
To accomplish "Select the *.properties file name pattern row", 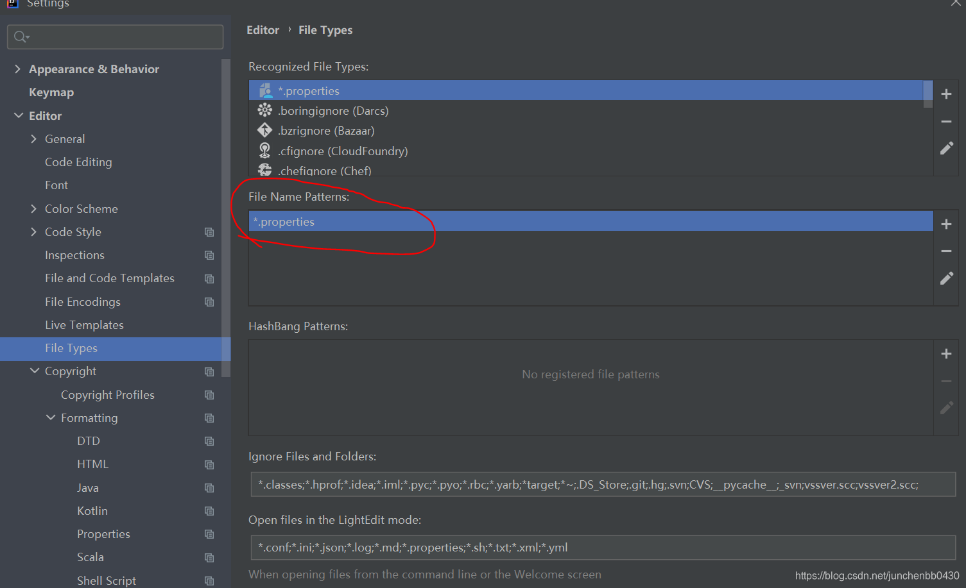I will point(591,221).
